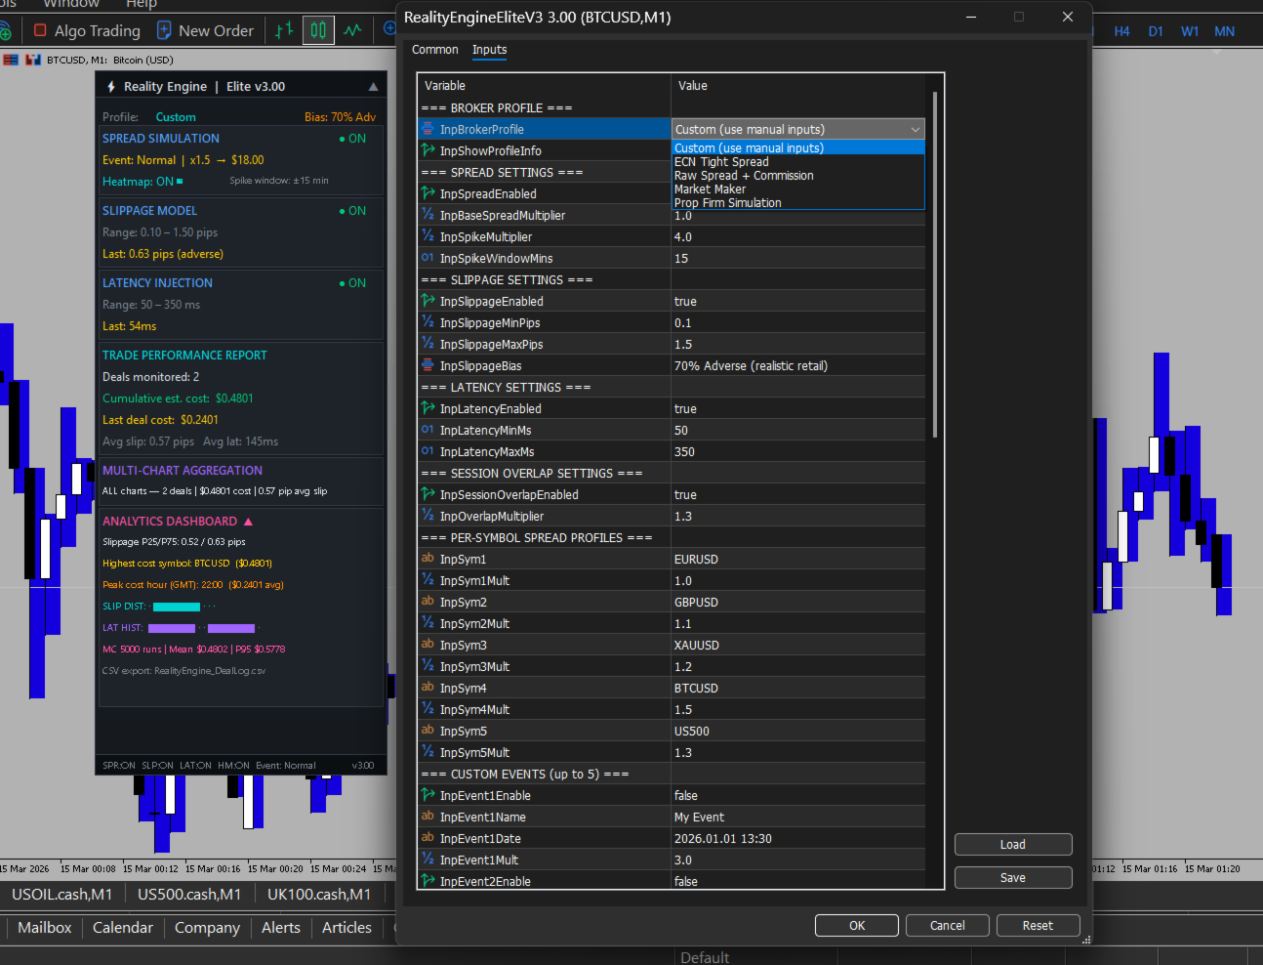Click the Reset button
The width and height of the screenshot is (1263, 965).
pos(1038,926)
